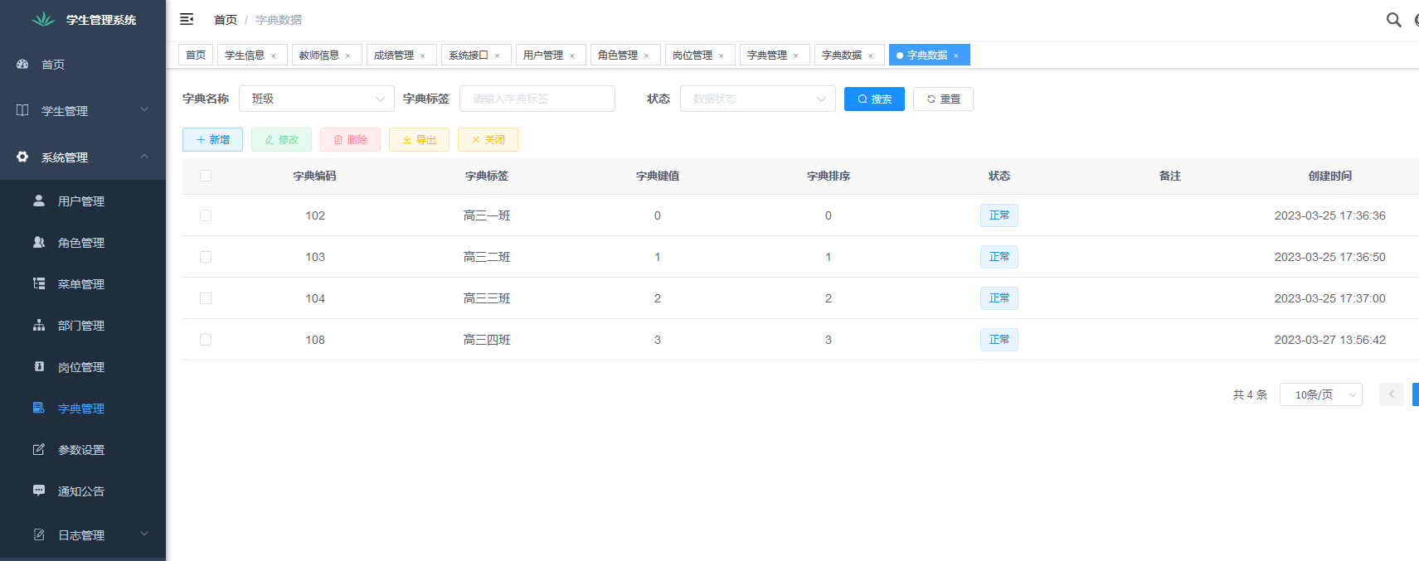This screenshot has height=561, width=1419.
Task: Close the 字典管理 tab
Action: 796,56
